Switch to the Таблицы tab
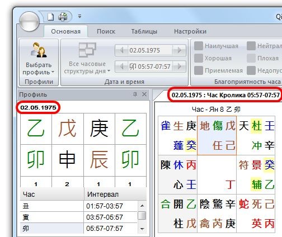Viewport: 282px width, 237px height. click(x=144, y=31)
